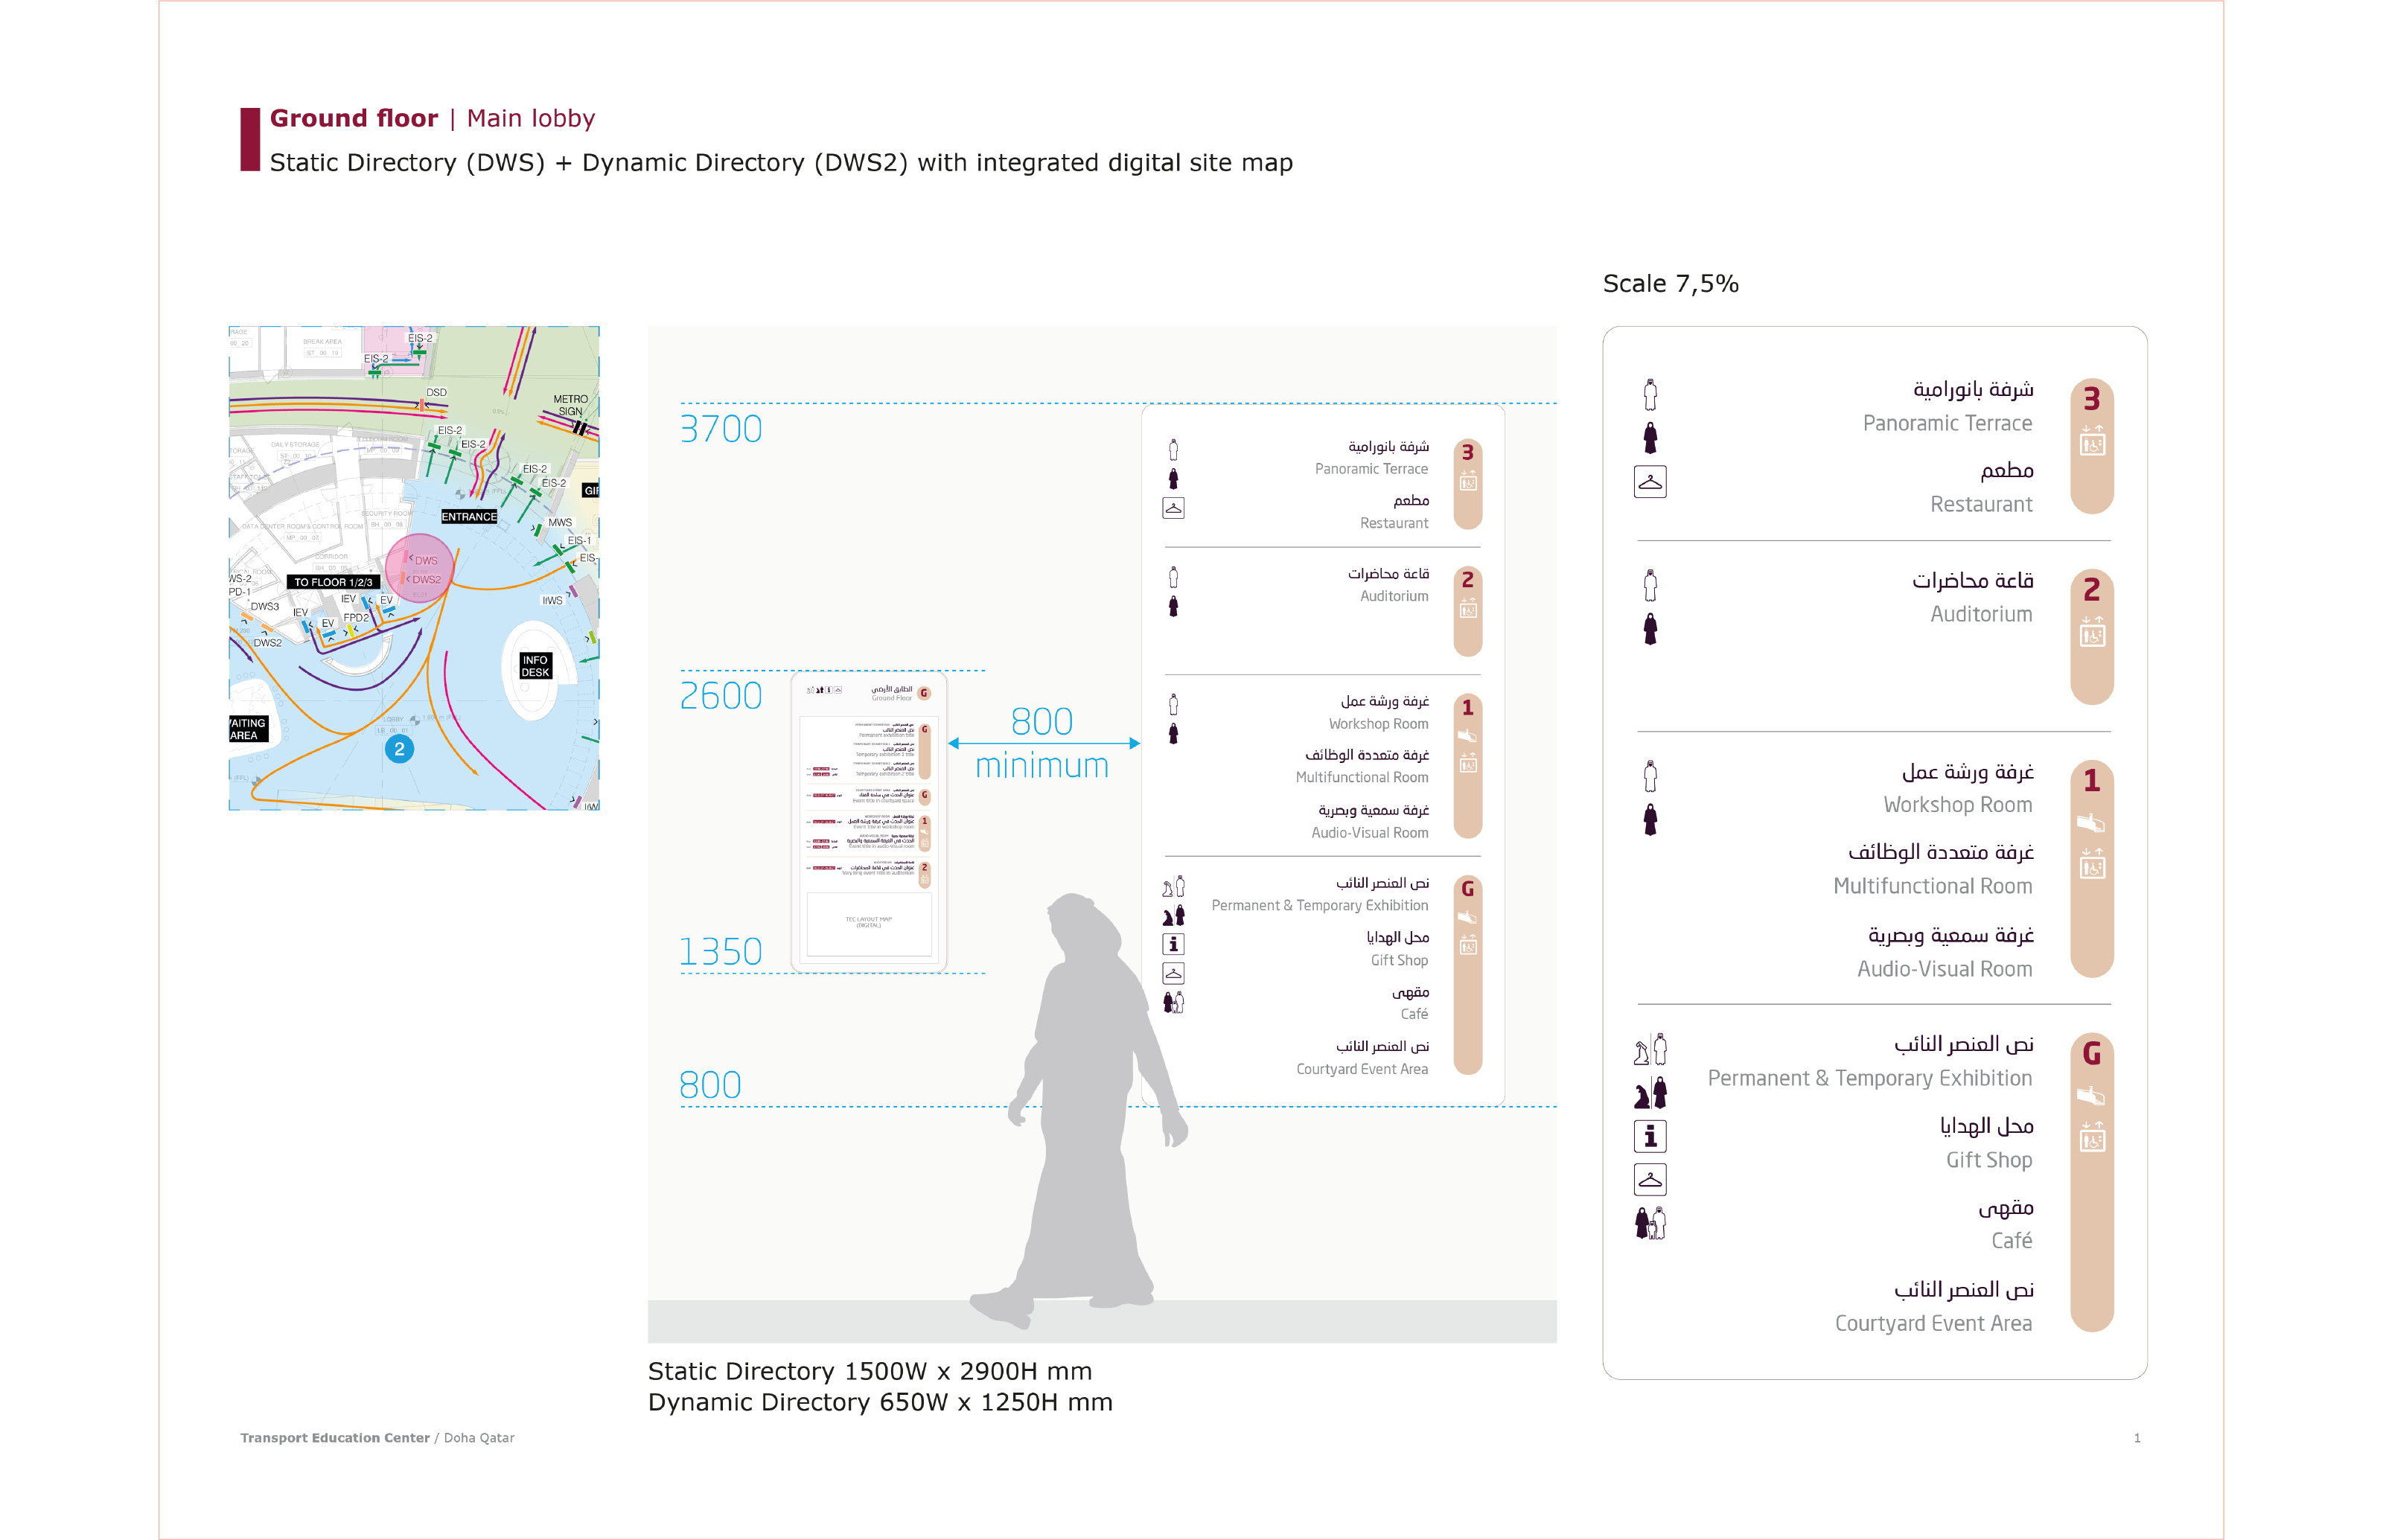This screenshot has width=2383, height=1540.
Task: Click the women's prayer room icon on large ground floor section
Action: 1650,1093
